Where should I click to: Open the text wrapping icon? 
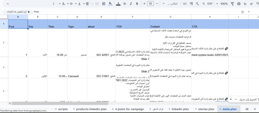[71, 3]
